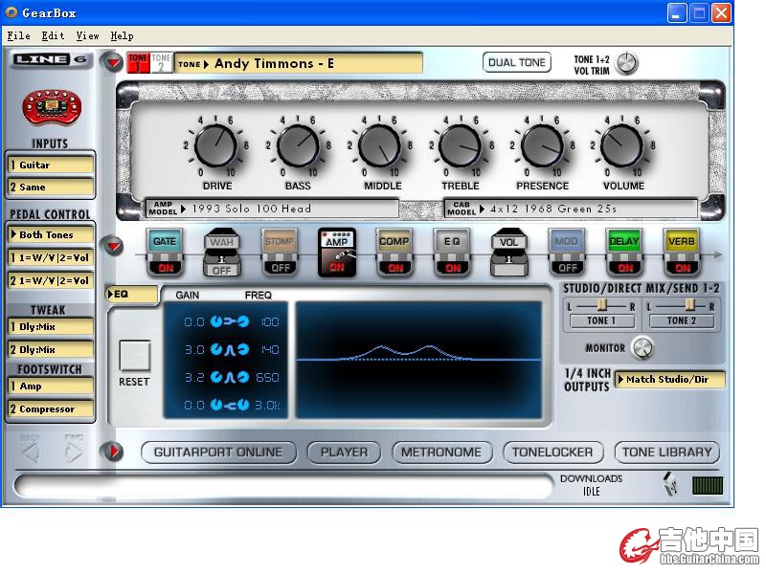
Task: Open the View menu
Action: pyautogui.click(x=87, y=35)
